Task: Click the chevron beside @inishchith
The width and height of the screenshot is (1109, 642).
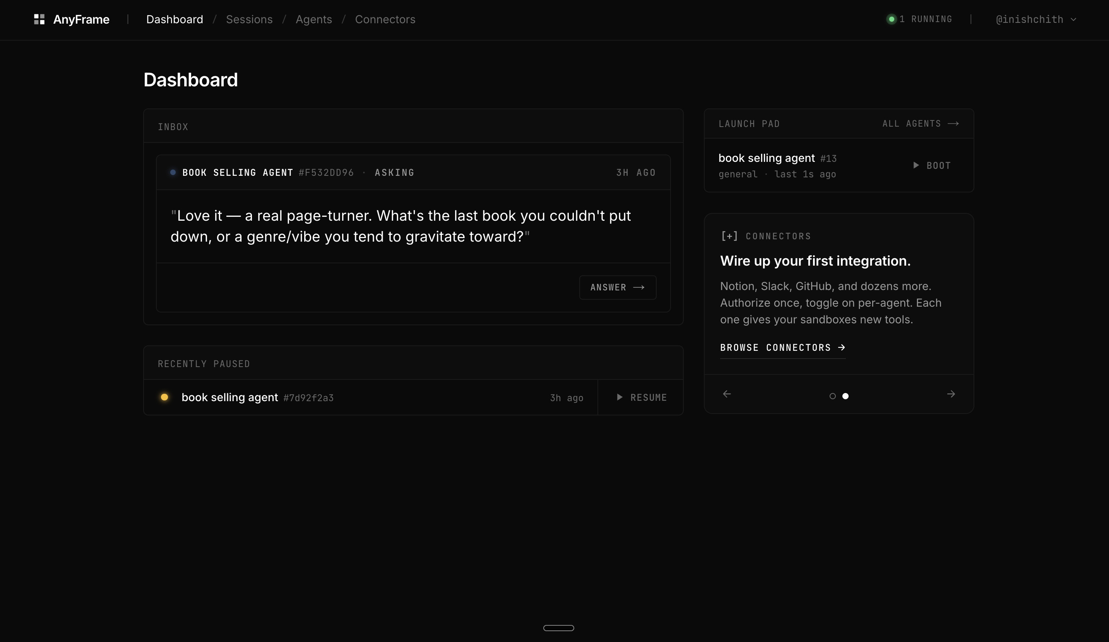Action: (1073, 19)
